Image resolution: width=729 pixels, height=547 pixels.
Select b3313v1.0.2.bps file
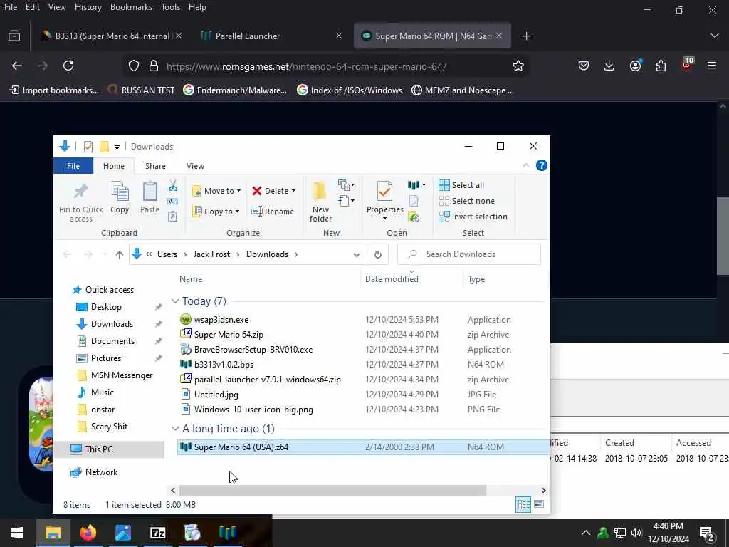click(x=224, y=364)
